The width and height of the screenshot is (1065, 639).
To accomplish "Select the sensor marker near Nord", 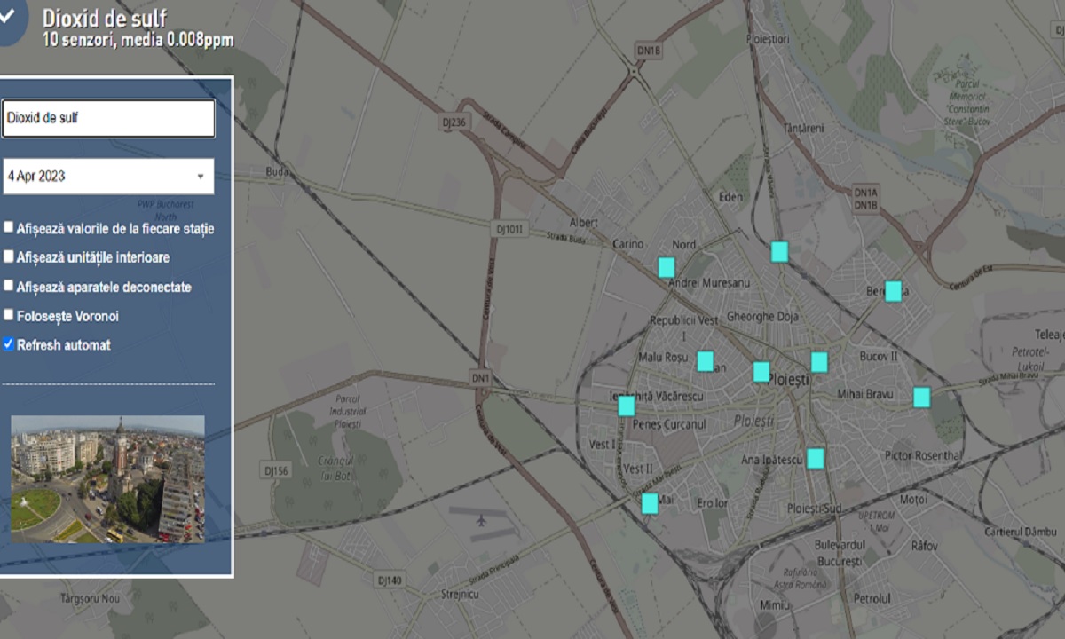I will click(x=667, y=267).
